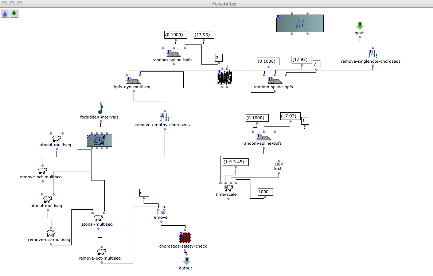Select the blue output arrow box
Screen dimensions: 433x276
186,261
